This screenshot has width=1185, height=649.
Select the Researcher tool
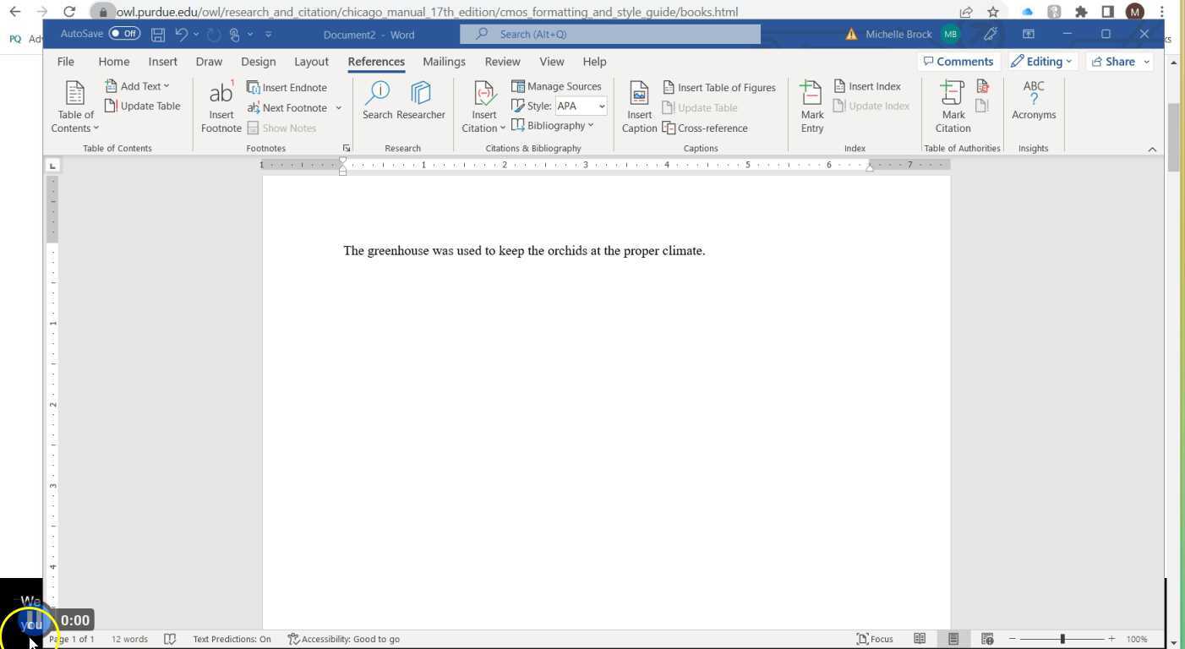420,100
